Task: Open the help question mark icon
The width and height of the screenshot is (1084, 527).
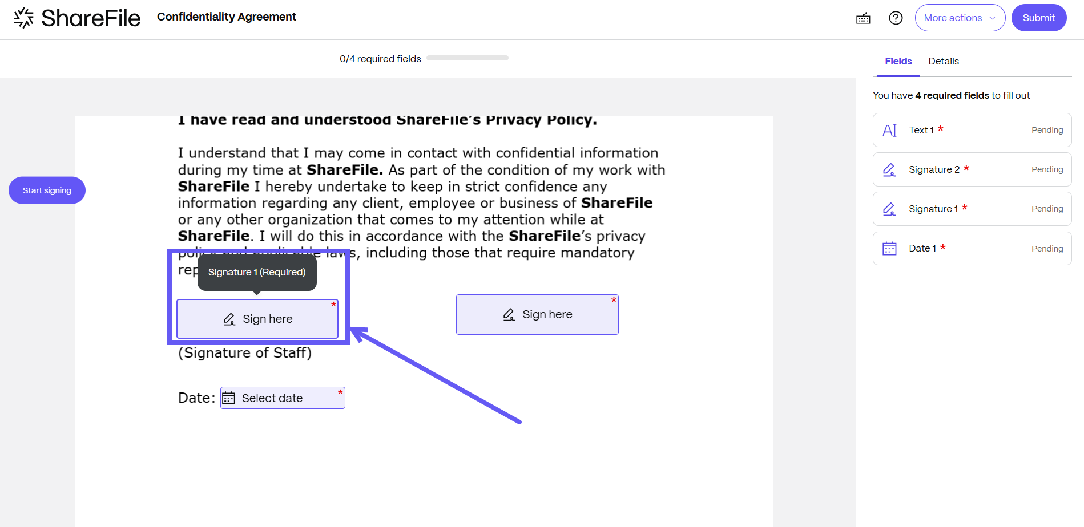Action: pos(896,18)
